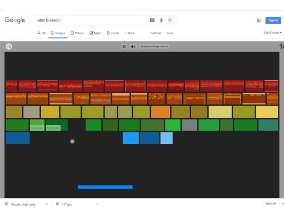The image size is (284, 223).
Task: Mute the game sound
Action: [133, 46]
